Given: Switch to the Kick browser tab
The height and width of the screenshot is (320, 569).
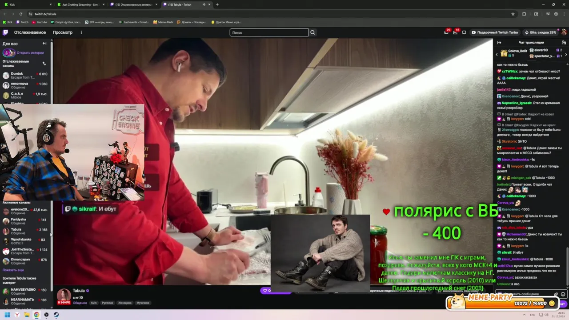Looking at the screenshot, I should [27, 4].
